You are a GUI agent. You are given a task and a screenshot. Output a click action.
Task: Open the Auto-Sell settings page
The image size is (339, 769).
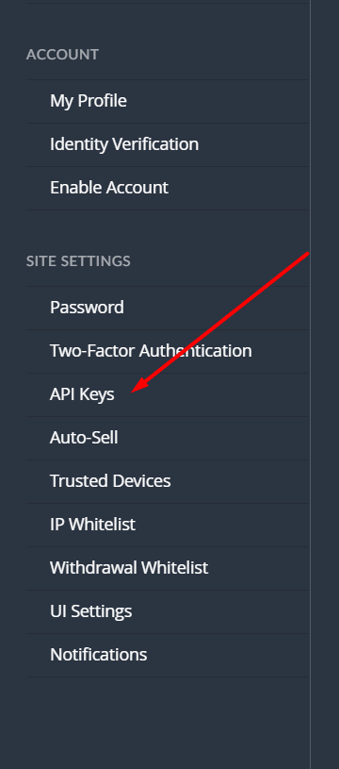coord(168,438)
